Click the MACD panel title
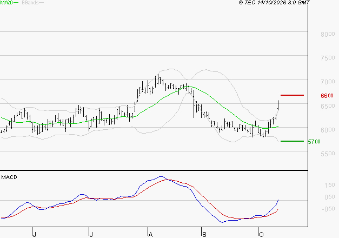Image resolution: width=339 pixels, height=238 pixels. click(x=9, y=177)
